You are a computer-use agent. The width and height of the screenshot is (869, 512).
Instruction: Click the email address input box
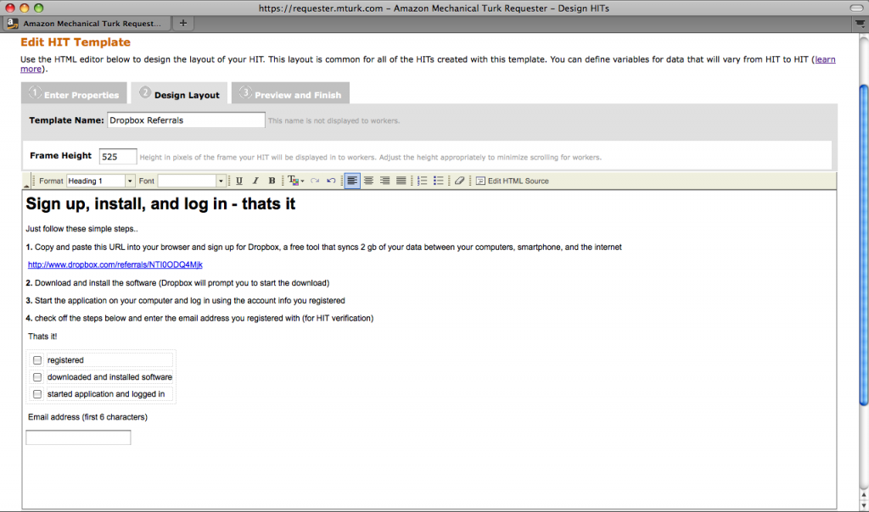click(78, 437)
